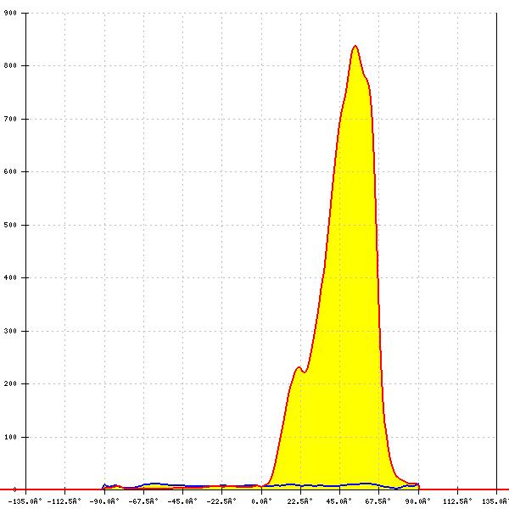The height and width of the screenshot is (509, 509).
Task: Click the 22.5 x-axis label
Action: [x=300, y=501]
